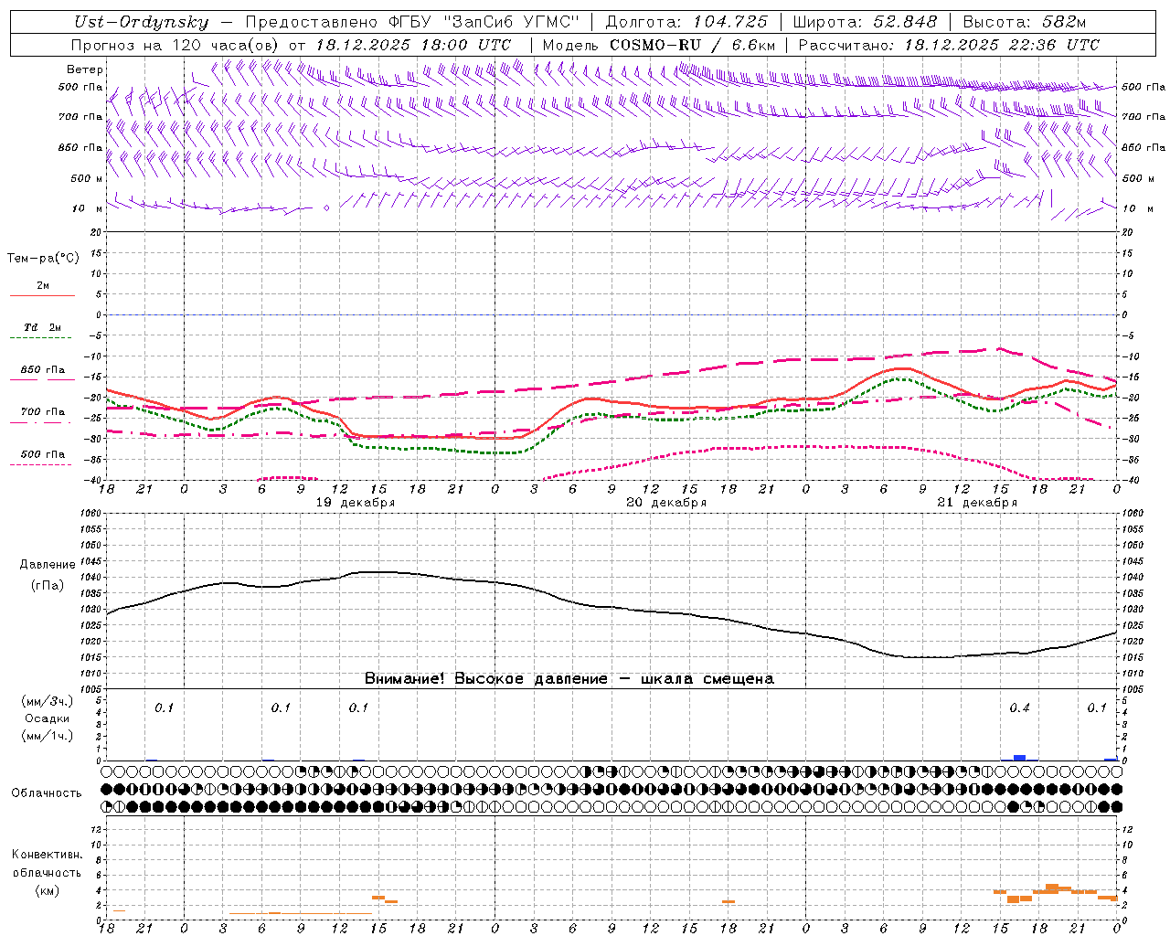
Task: Click the Рассчитано: 18.12.2025 22:36 UTC text
Action: pyautogui.click(x=949, y=45)
